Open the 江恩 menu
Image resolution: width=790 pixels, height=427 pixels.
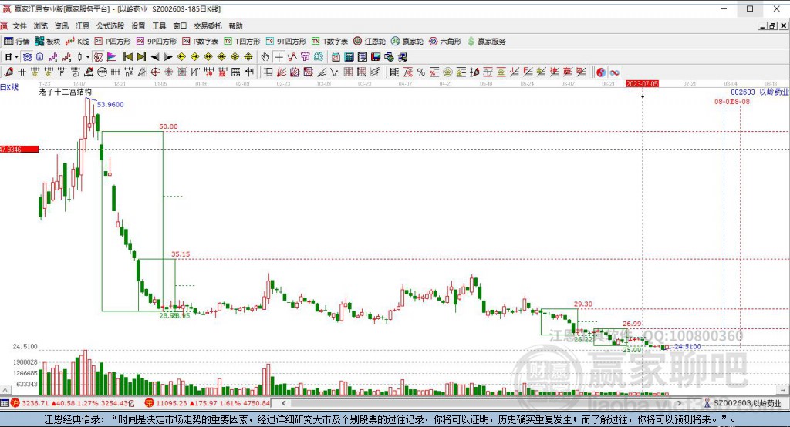[x=82, y=25]
